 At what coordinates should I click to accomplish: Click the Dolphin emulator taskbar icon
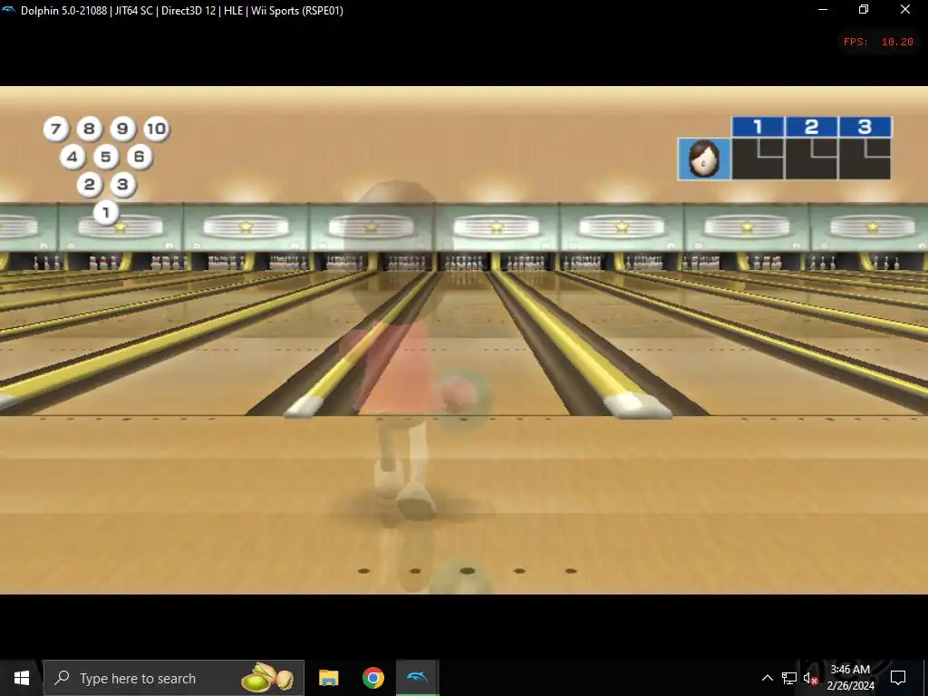(417, 678)
